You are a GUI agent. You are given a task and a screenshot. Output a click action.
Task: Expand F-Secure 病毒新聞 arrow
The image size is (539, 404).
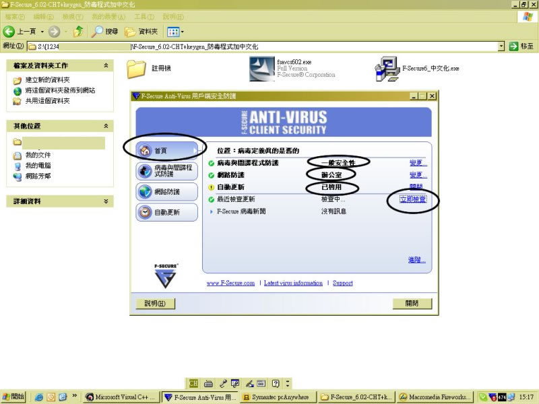point(212,211)
